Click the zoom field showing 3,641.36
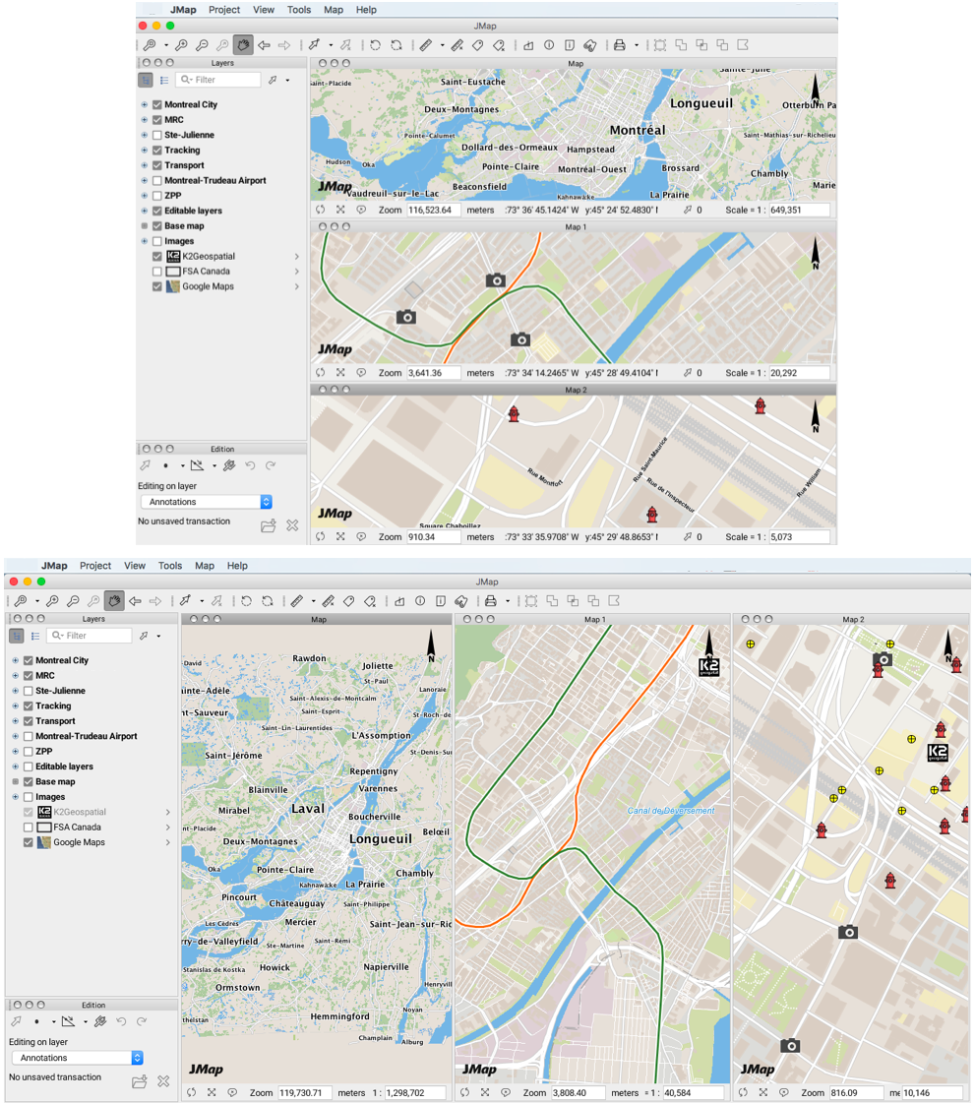 (x=433, y=373)
